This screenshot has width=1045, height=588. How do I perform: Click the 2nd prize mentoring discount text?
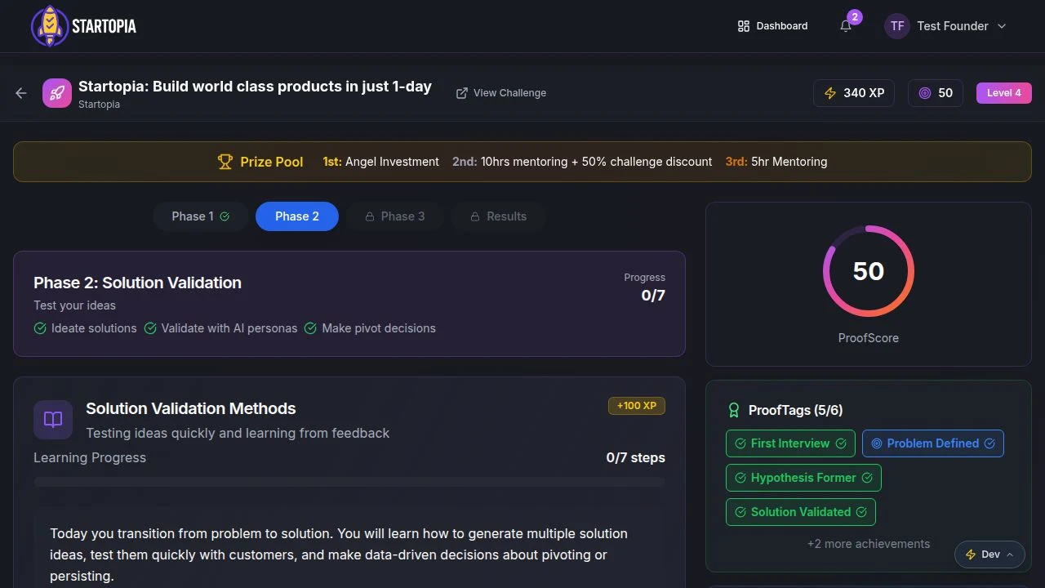coord(582,162)
